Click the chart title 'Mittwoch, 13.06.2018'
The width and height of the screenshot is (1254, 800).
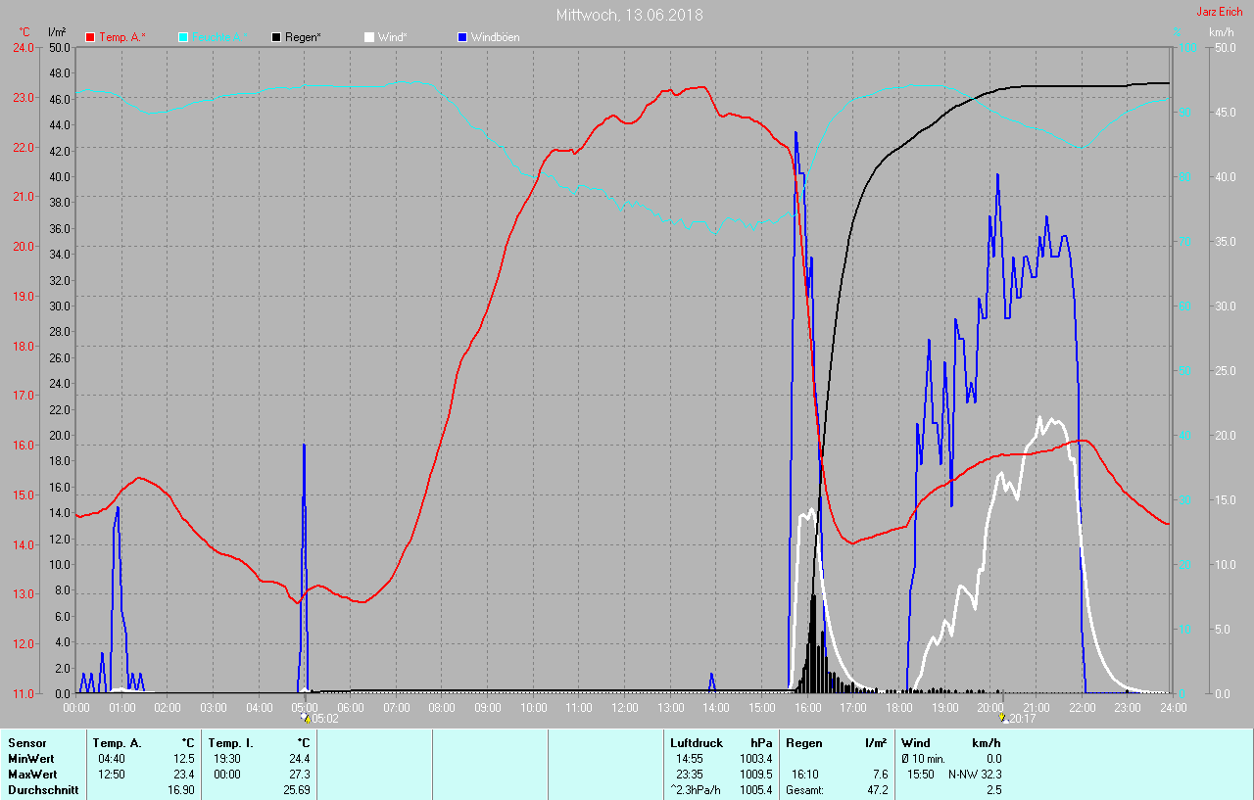click(x=629, y=15)
